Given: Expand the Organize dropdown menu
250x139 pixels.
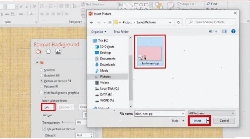Looking at the screenshot, I should (x=99, y=32).
